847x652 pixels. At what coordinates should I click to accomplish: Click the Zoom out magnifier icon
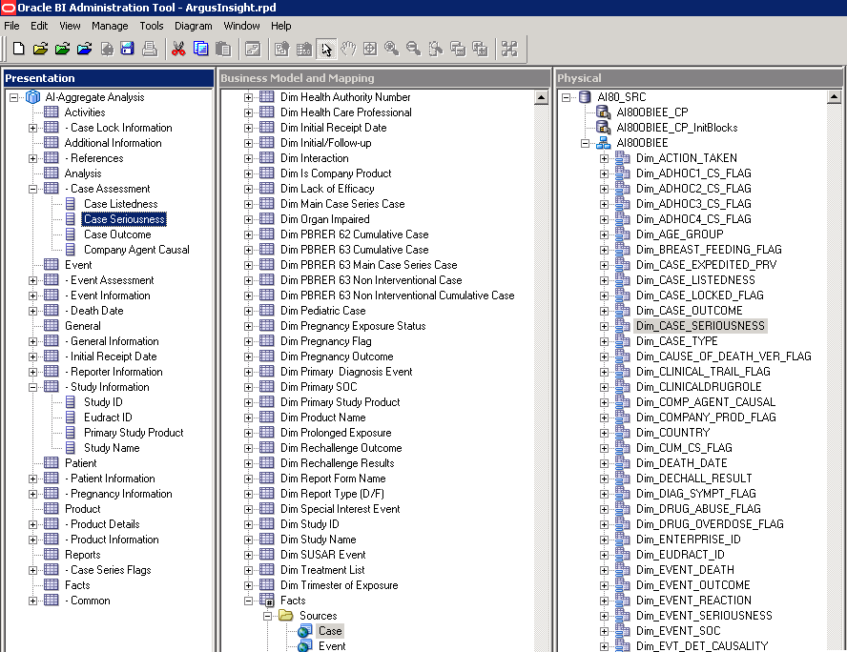pos(414,50)
